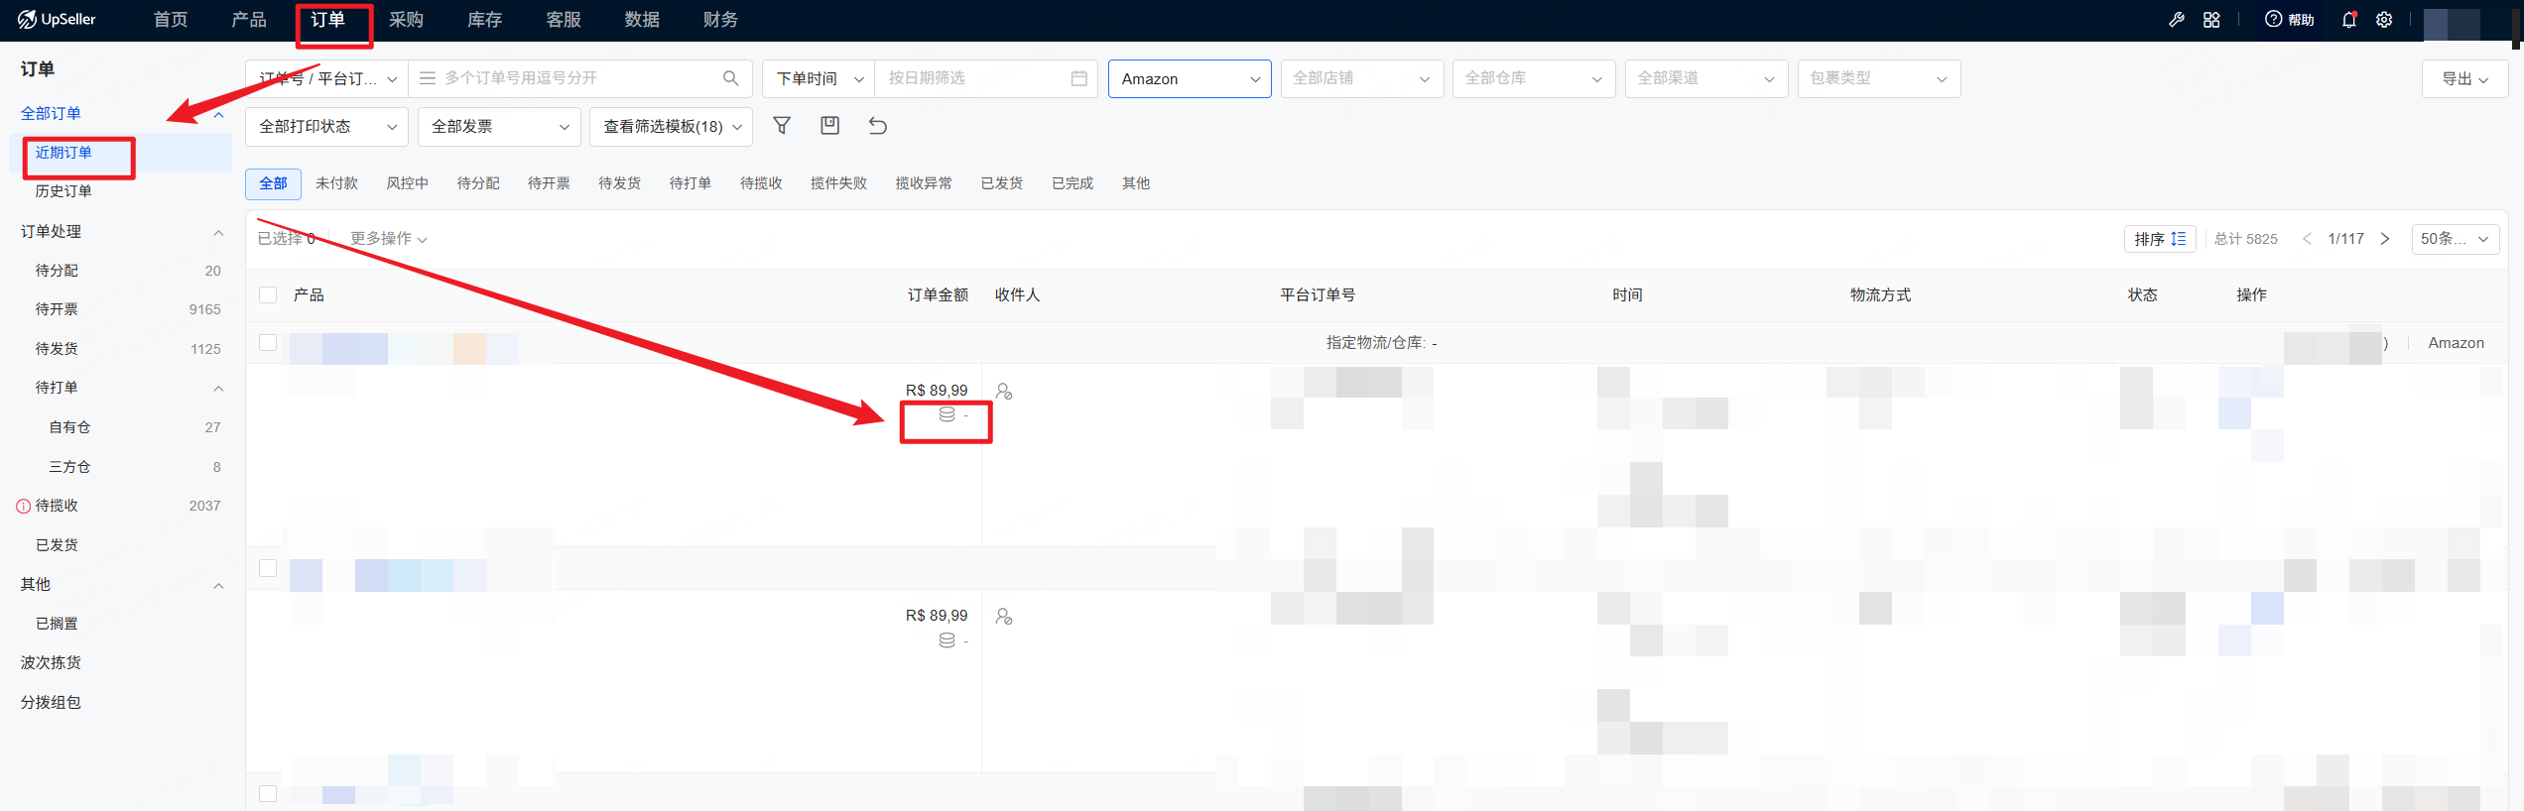Open the 全部发票 dropdown
The image size is (2524, 811).
(499, 126)
